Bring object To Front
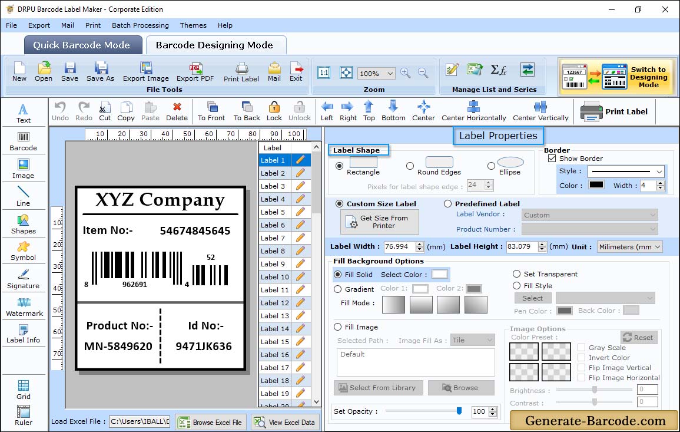 (211, 111)
